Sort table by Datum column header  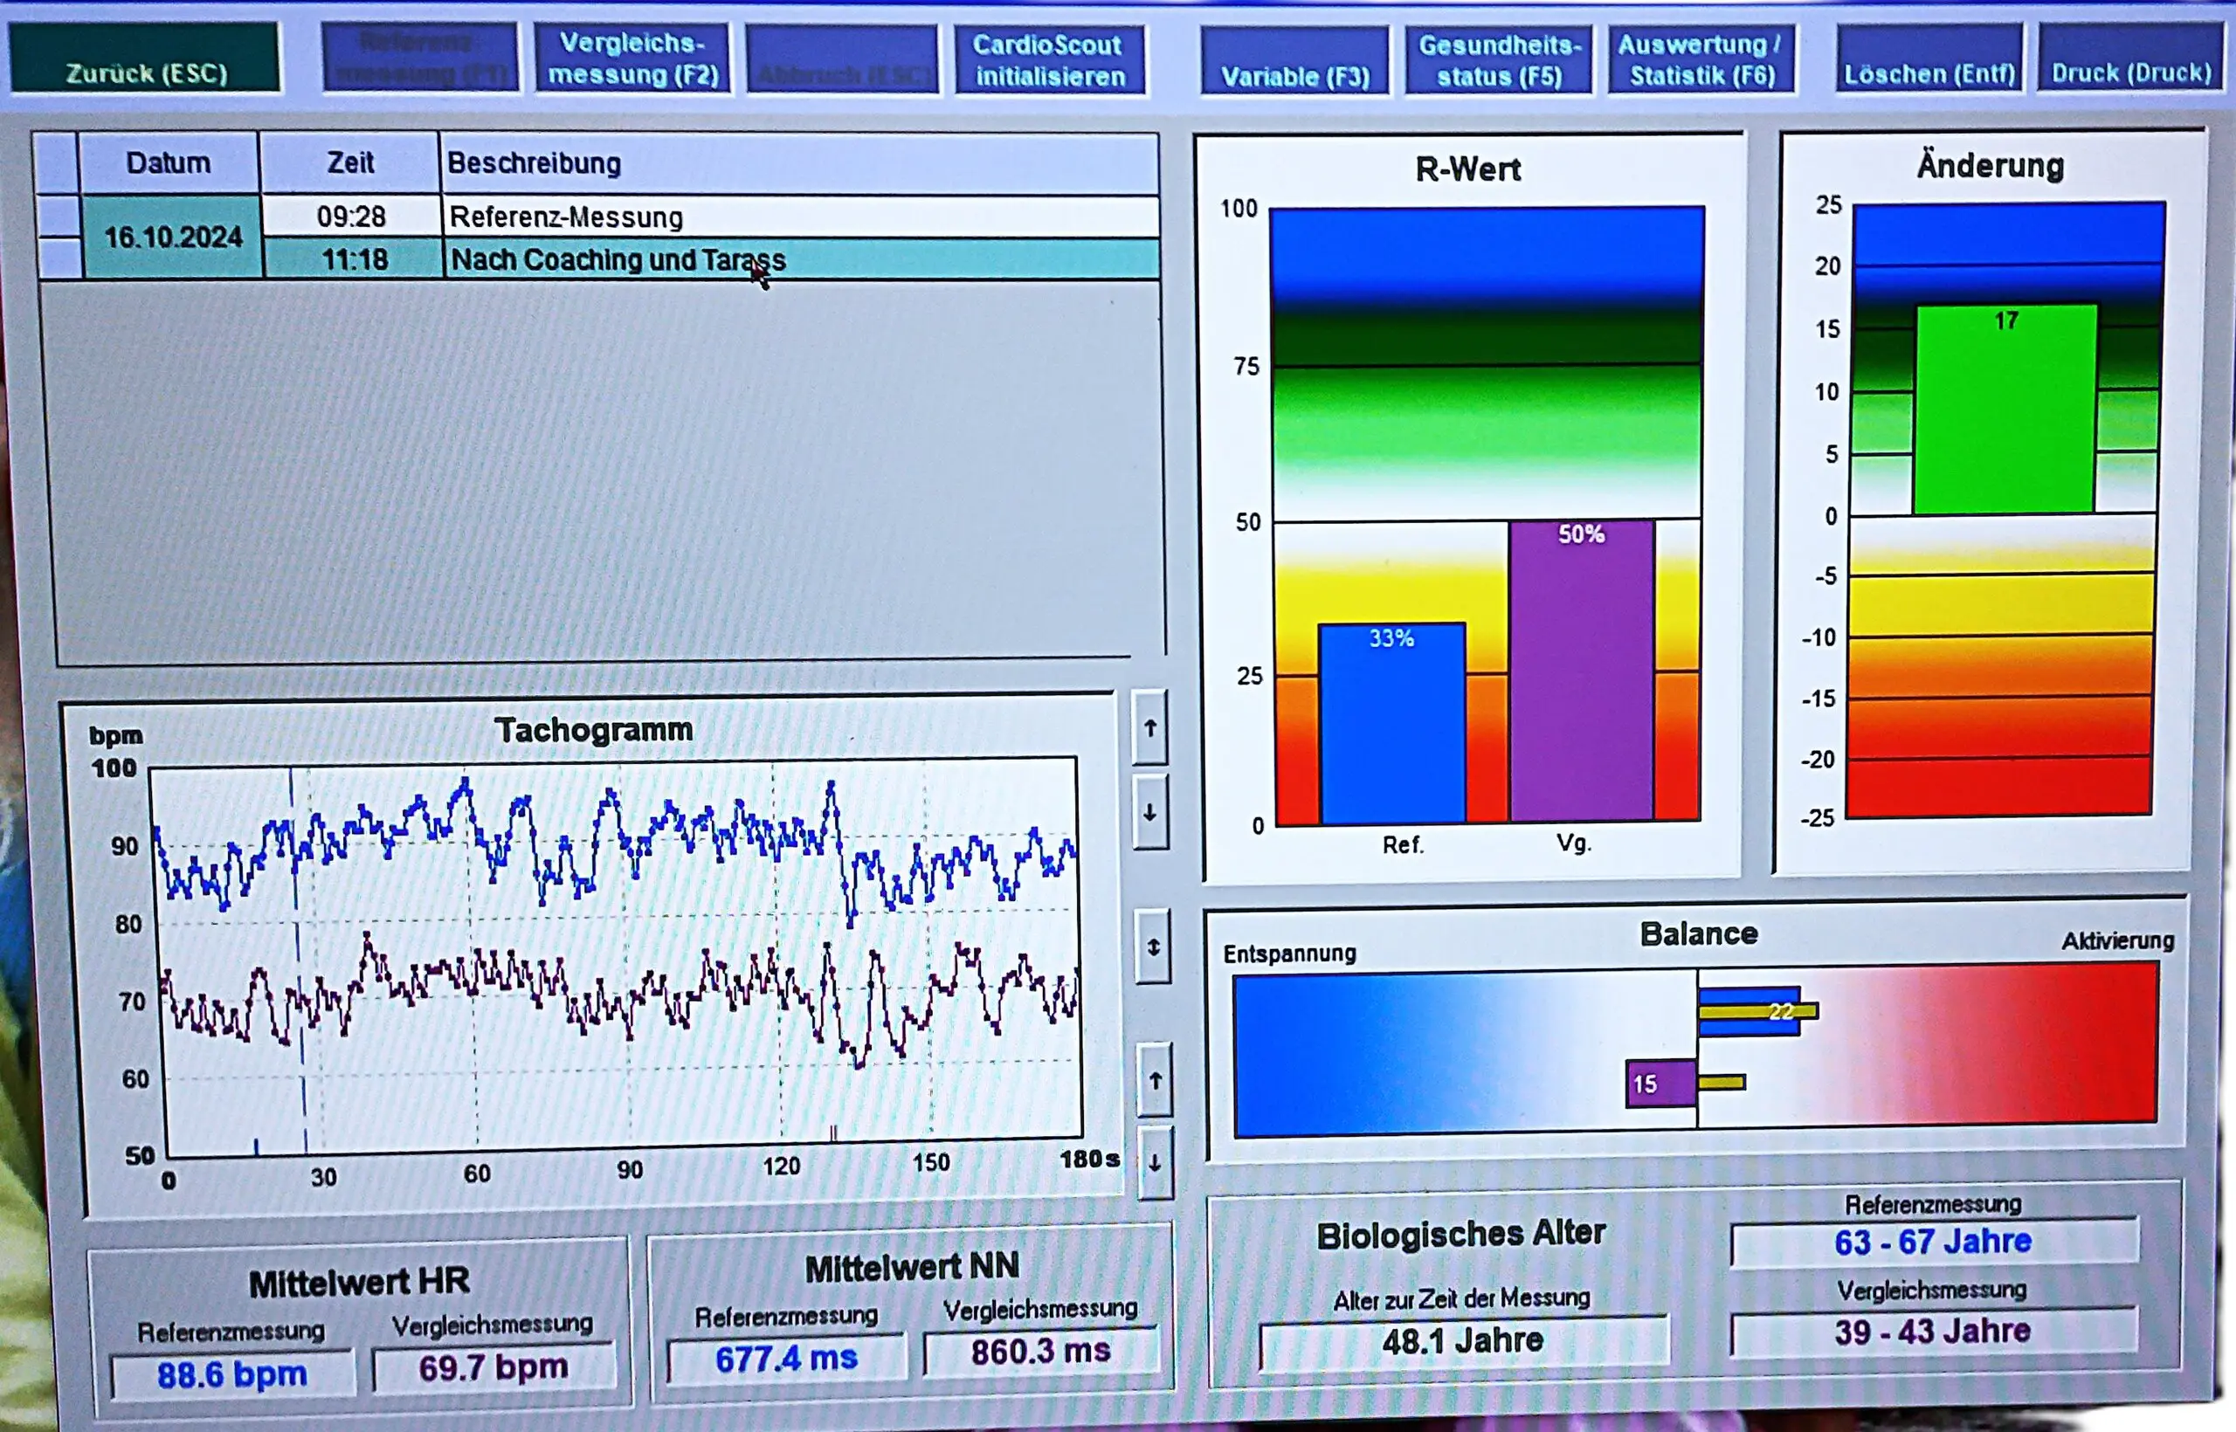(169, 162)
